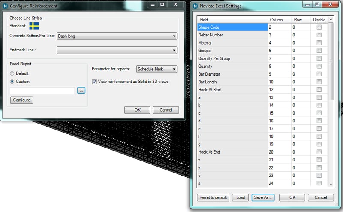The width and height of the screenshot is (343, 212).
Task: Click the scroll up arrow in settings list
Action: (331, 19)
